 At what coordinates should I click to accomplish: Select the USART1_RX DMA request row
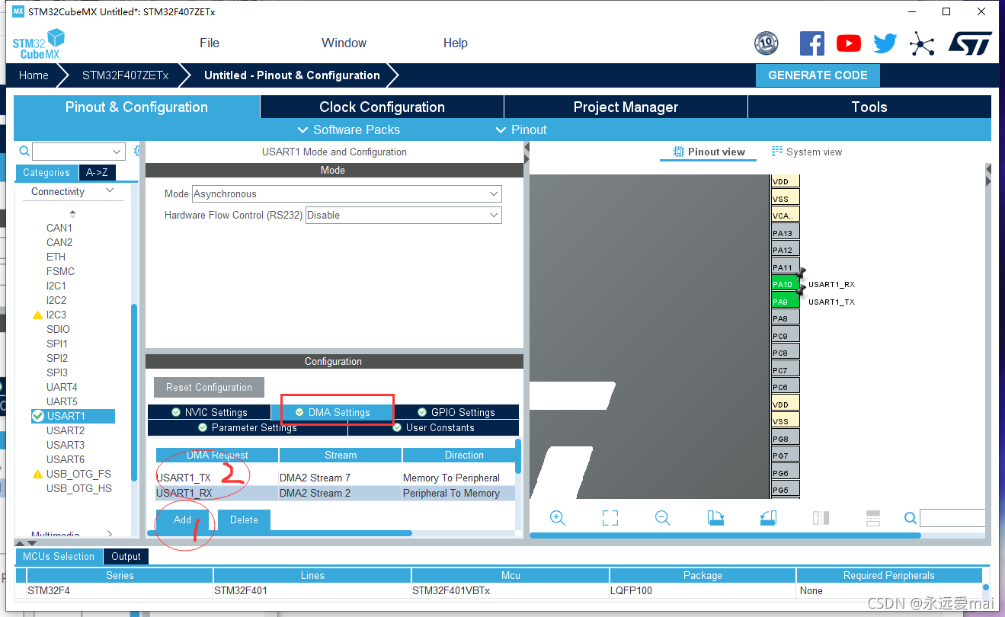click(335, 493)
